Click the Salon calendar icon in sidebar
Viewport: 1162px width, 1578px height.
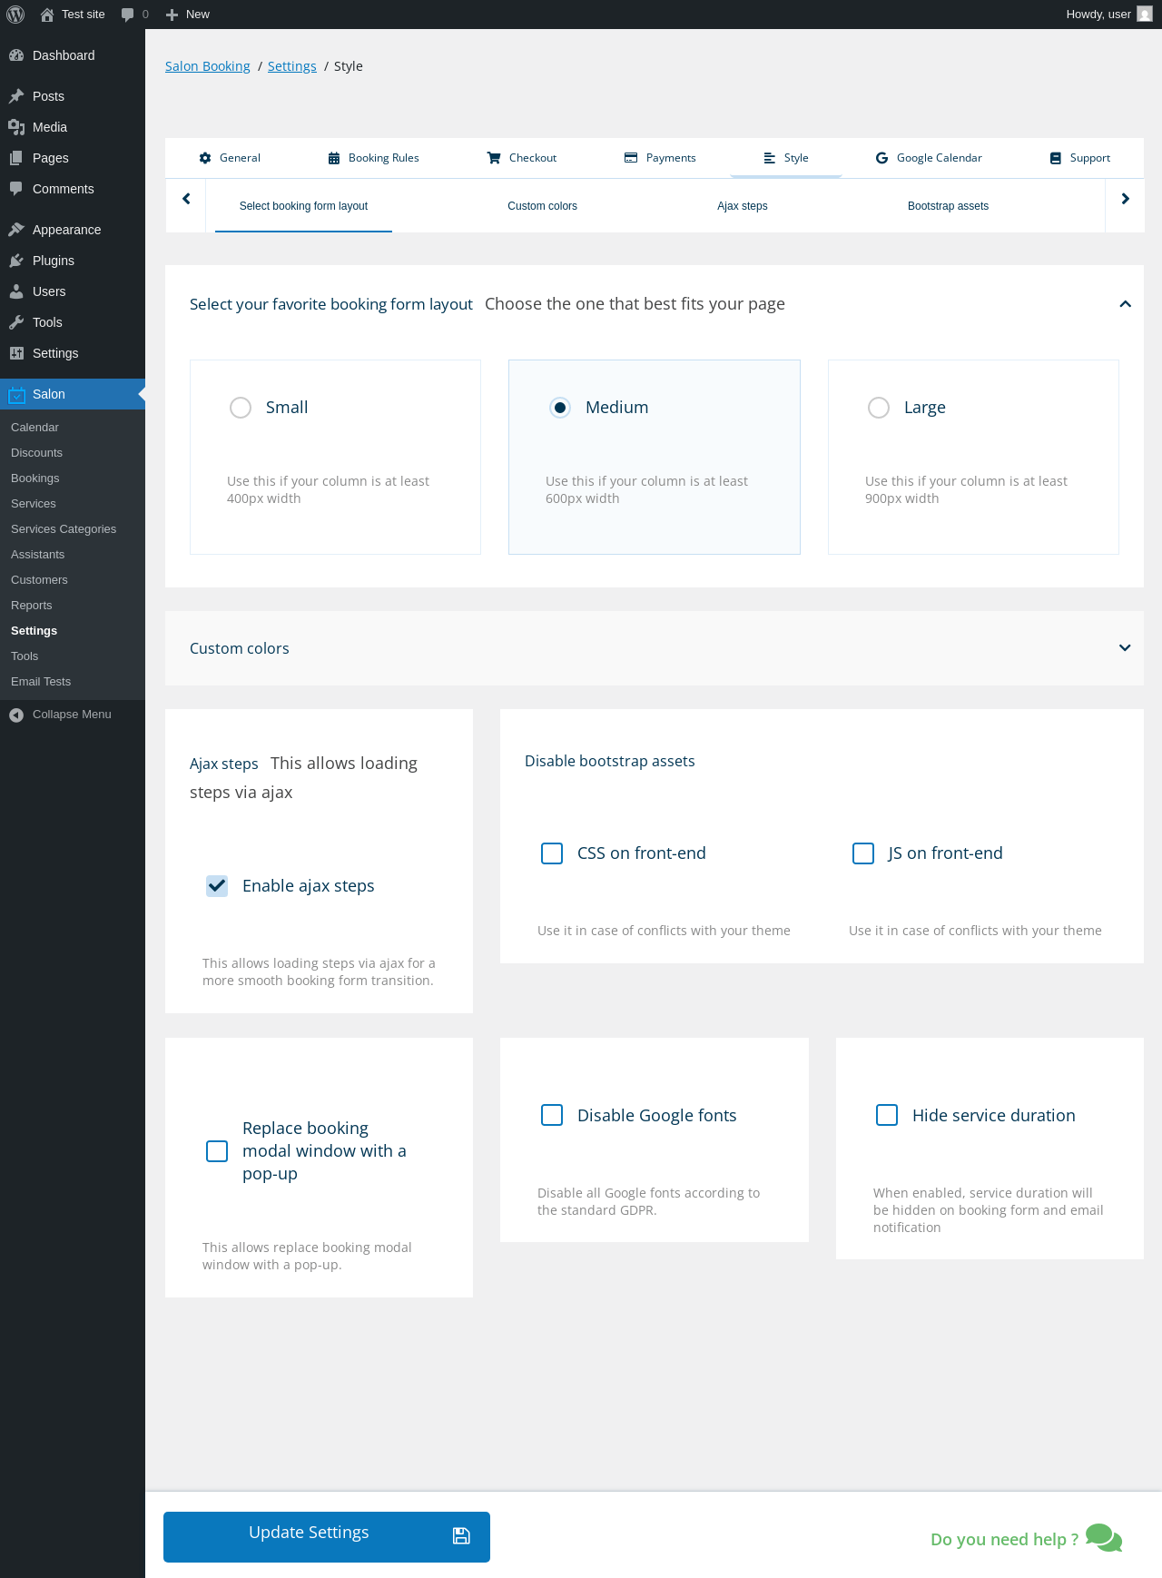(16, 394)
